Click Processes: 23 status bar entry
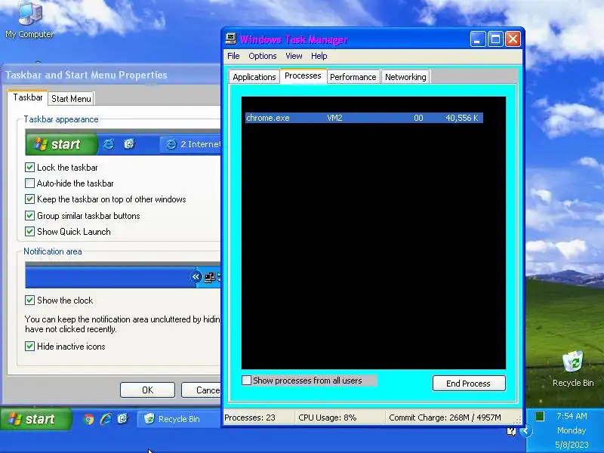The image size is (604, 453). tap(250, 418)
